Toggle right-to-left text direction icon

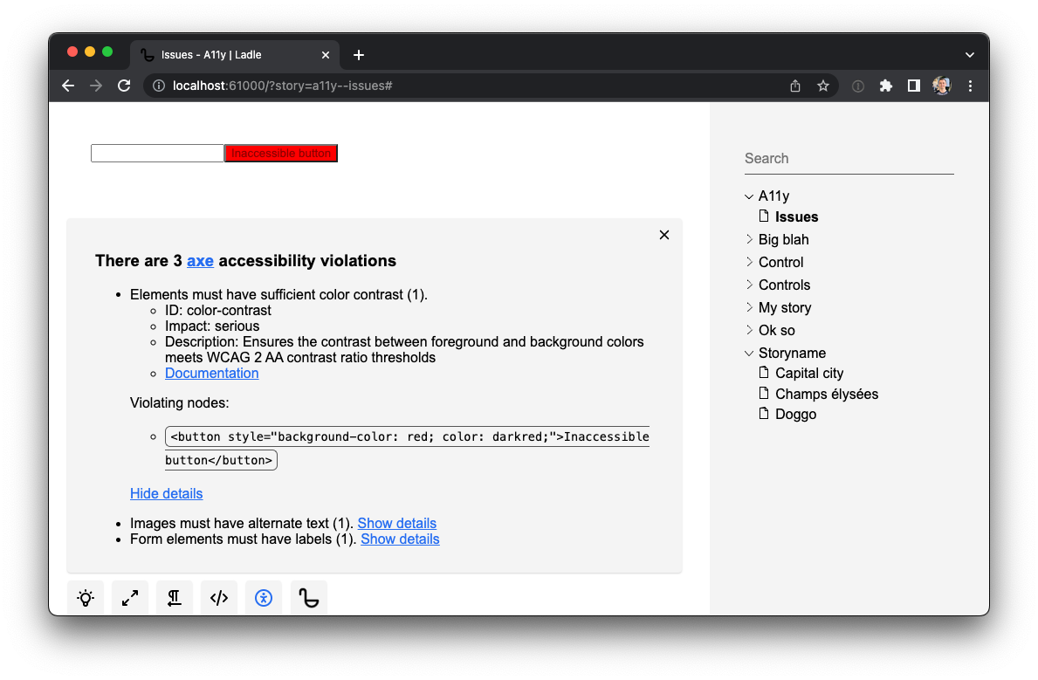(175, 598)
